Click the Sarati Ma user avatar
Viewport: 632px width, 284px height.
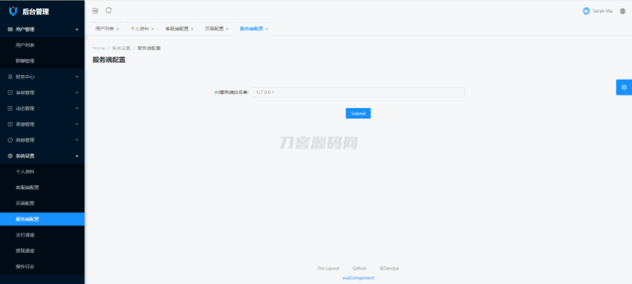(x=586, y=11)
